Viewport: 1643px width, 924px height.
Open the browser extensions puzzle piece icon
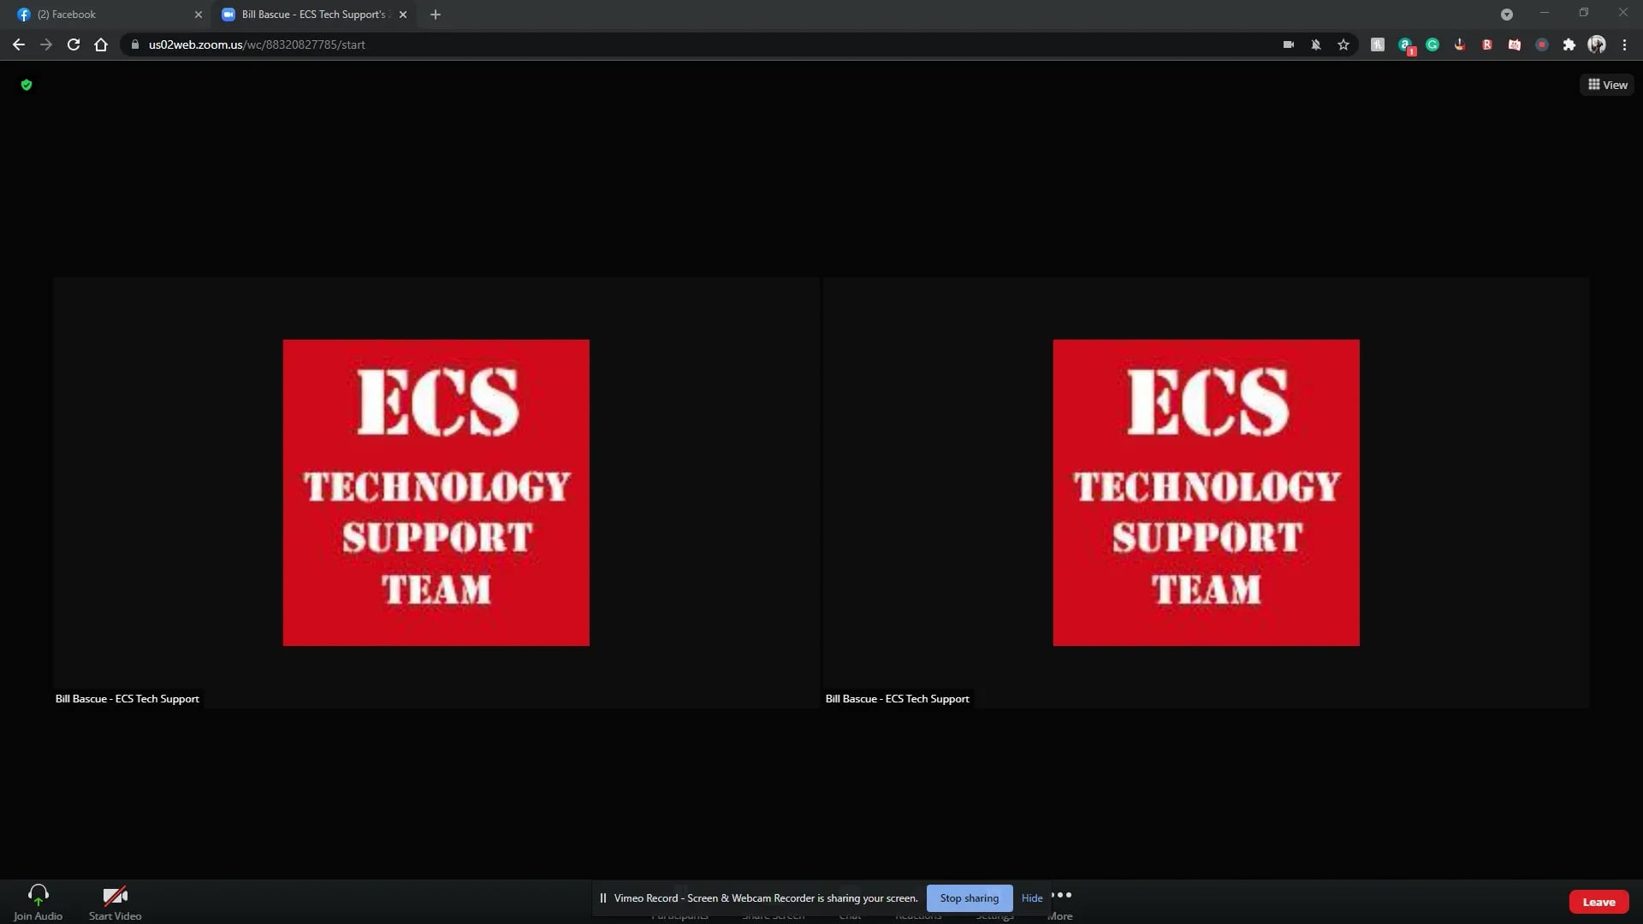click(1570, 44)
